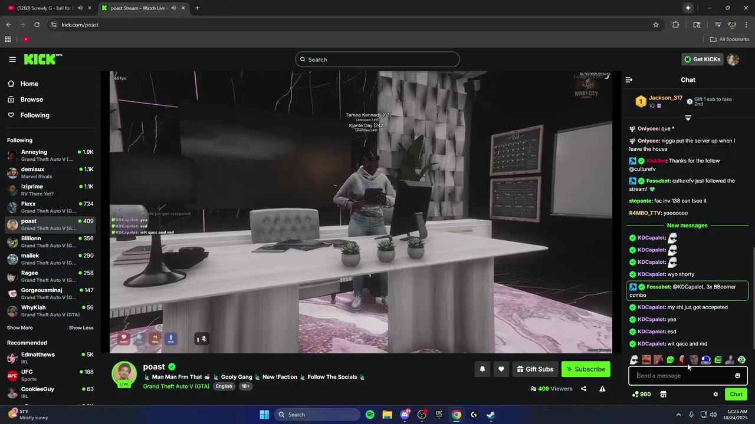Screen dimensions: 755x424
Task: Open Flexx's channel in Following
Action: 50,207
